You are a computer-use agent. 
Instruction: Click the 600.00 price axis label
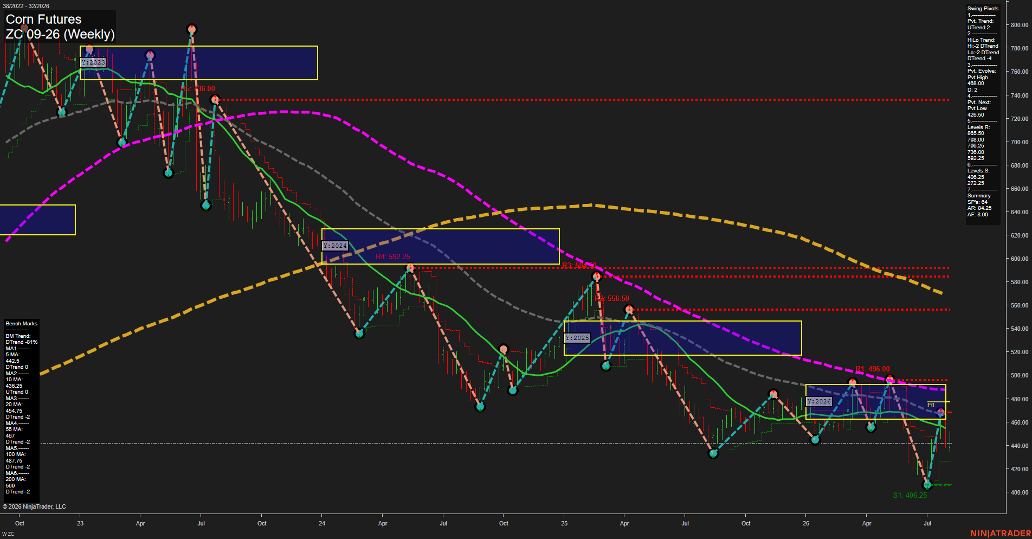click(x=1020, y=259)
